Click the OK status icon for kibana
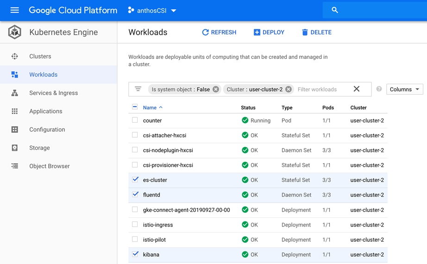 (x=245, y=254)
